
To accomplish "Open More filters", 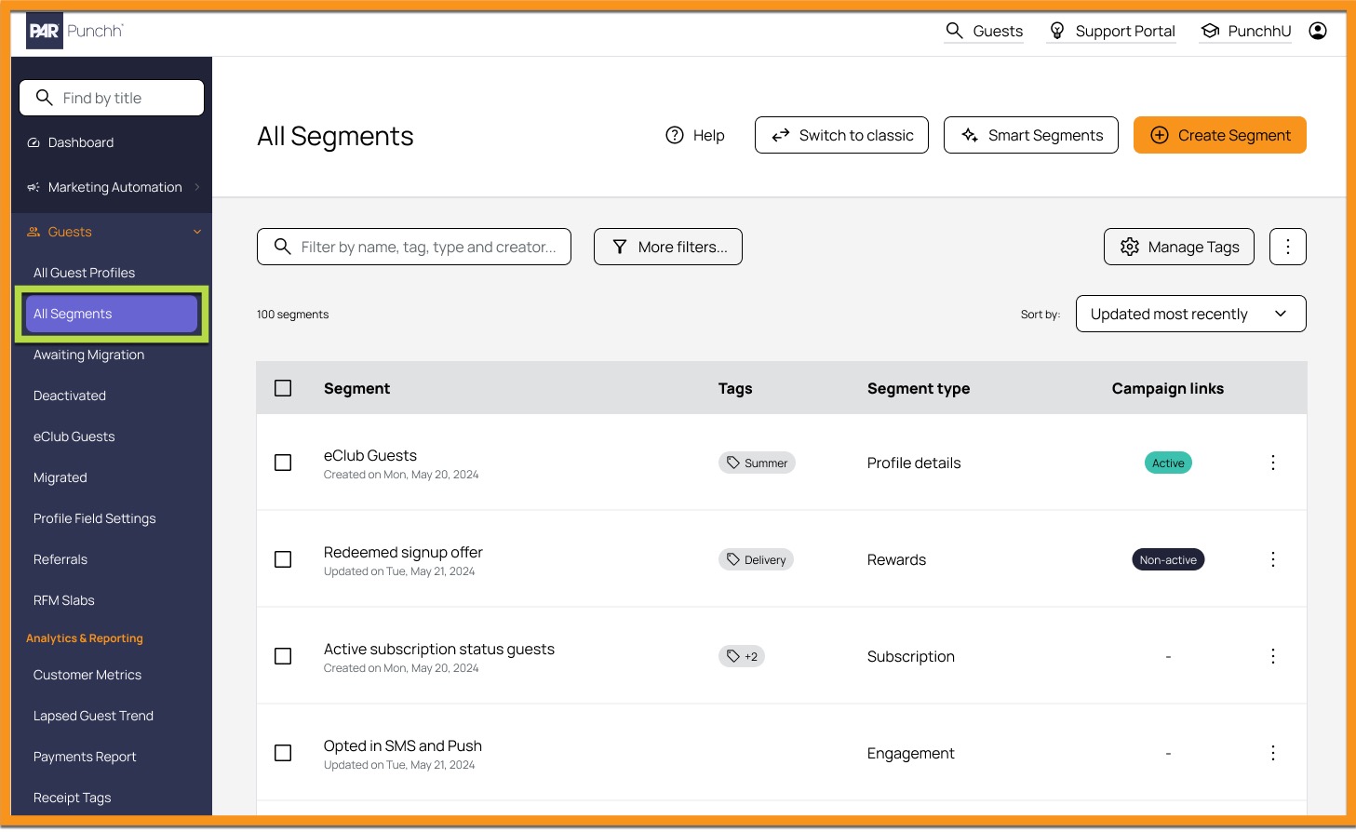I will pos(668,247).
